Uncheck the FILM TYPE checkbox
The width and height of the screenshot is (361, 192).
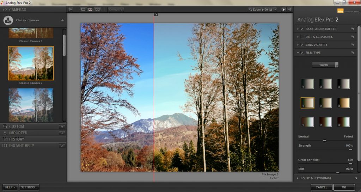302,52
